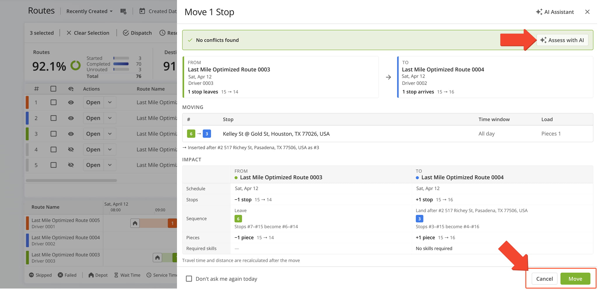Click the Assess with AI button
598x290 pixels.
(562, 40)
